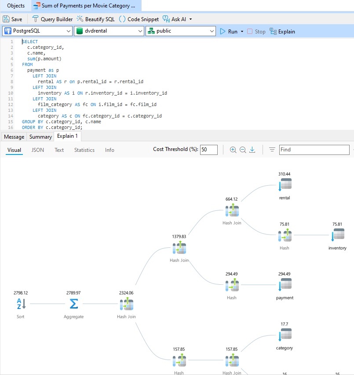Click the cost value 310.44
The height and width of the screenshot is (375, 354).
point(284,174)
